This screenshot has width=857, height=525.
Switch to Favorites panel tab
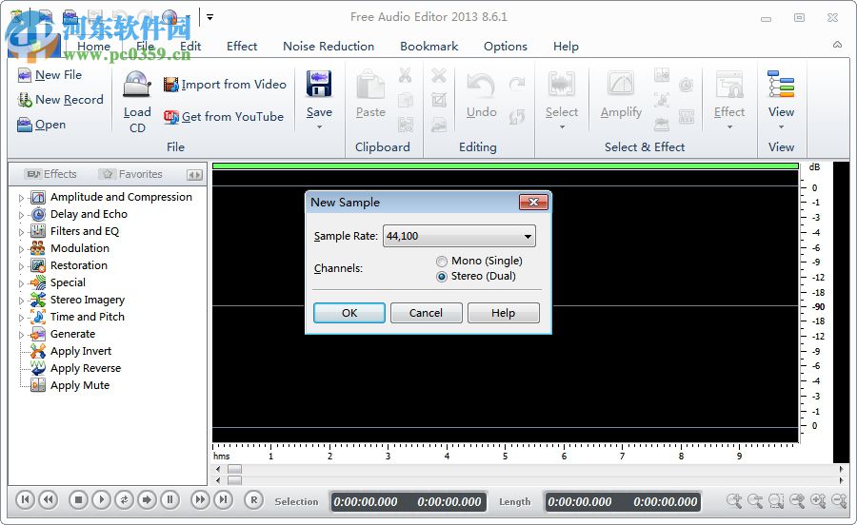(x=131, y=174)
